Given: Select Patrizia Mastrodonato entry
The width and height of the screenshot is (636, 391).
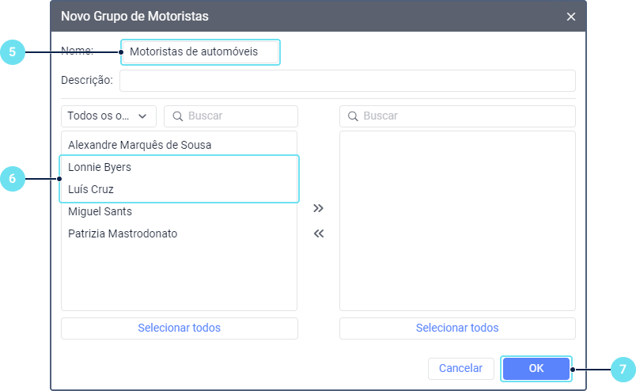Looking at the screenshot, I should point(123,233).
